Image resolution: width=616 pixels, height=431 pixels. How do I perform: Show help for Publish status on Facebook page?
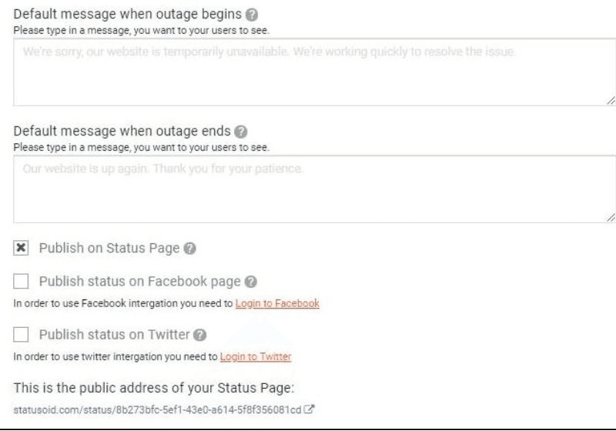(x=251, y=282)
